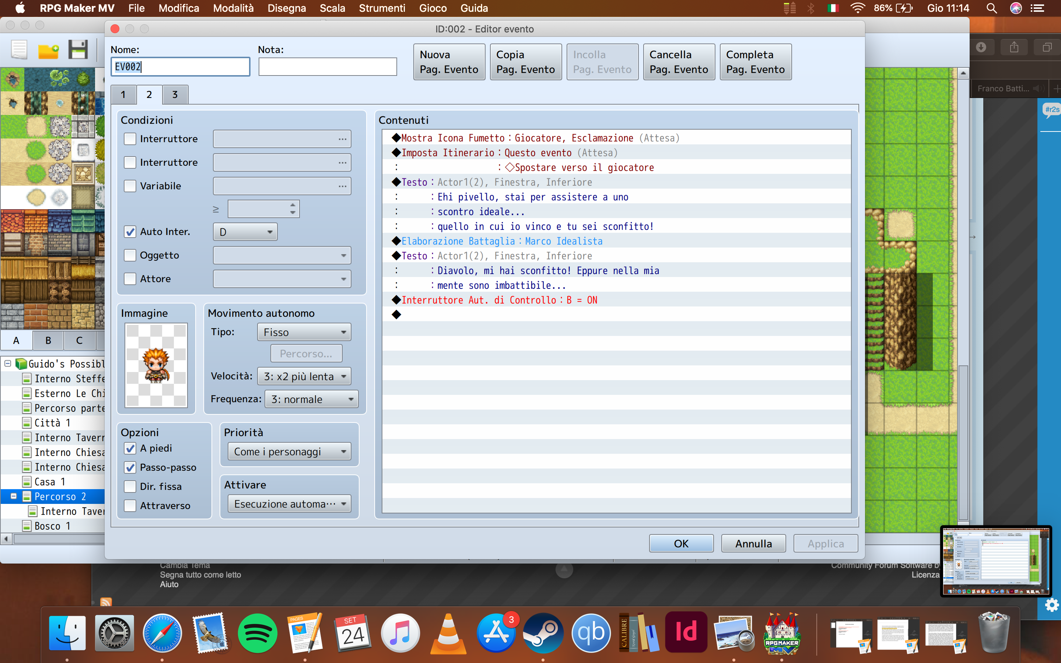Screen dimensions: 1061x663
Task: Open RPG Maker icon in dock
Action: pyautogui.click(x=781, y=634)
